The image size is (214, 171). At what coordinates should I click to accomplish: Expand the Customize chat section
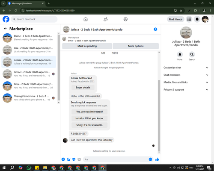pyautogui.click(x=186, y=68)
